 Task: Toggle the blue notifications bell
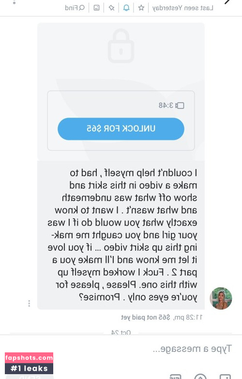click(x=126, y=8)
